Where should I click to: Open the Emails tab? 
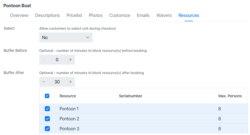click(143, 16)
